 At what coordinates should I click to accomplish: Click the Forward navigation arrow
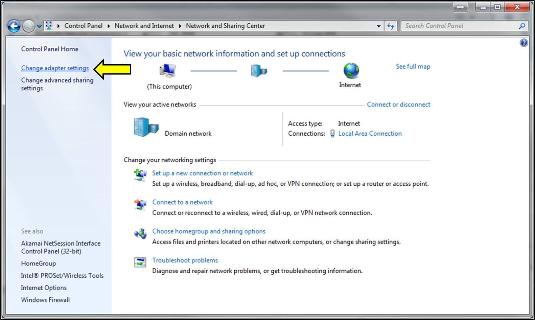click(x=29, y=26)
